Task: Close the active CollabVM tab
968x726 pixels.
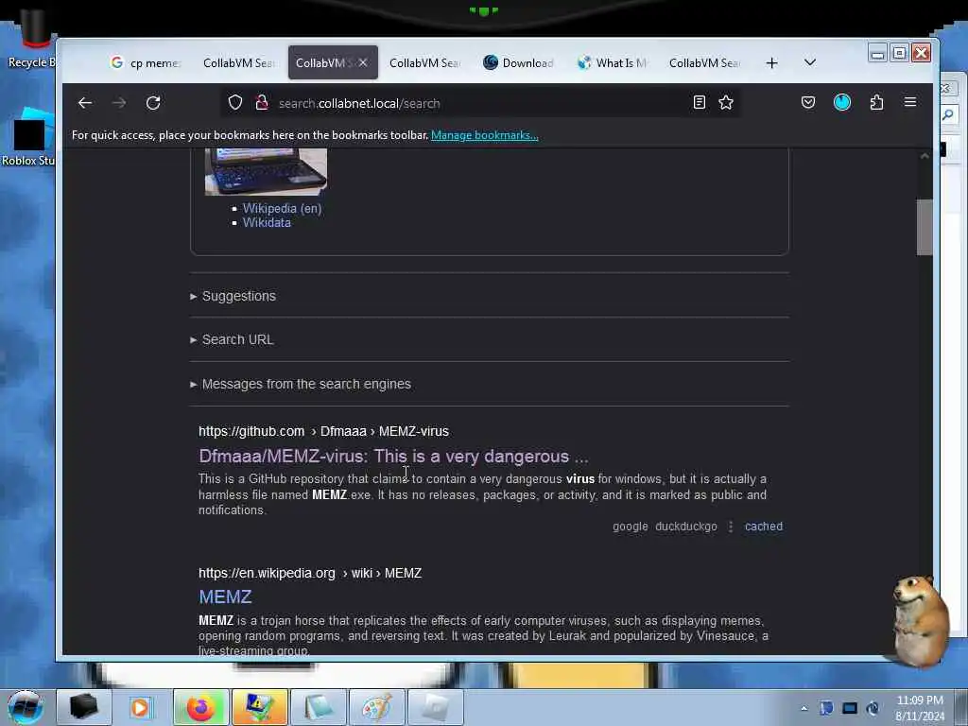Action: [x=363, y=62]
